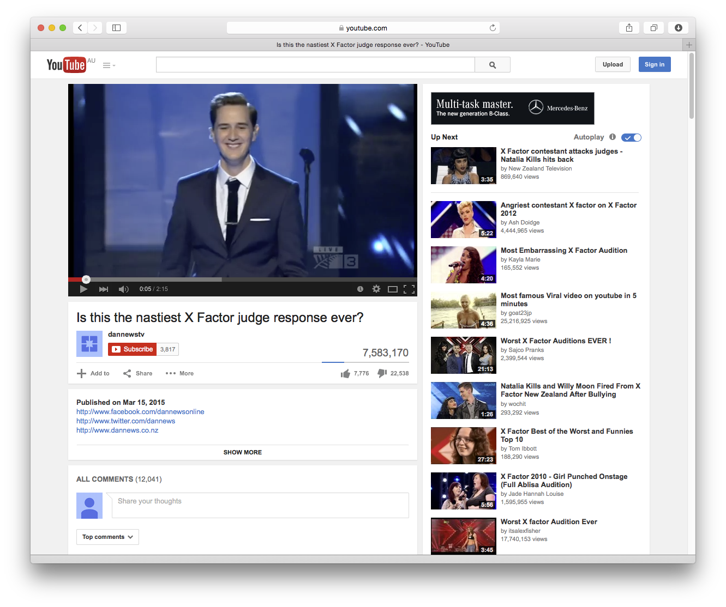The height and width of the screenshot is (607, 726).
Task: Mute the video volume
Action: pos(124,289)
